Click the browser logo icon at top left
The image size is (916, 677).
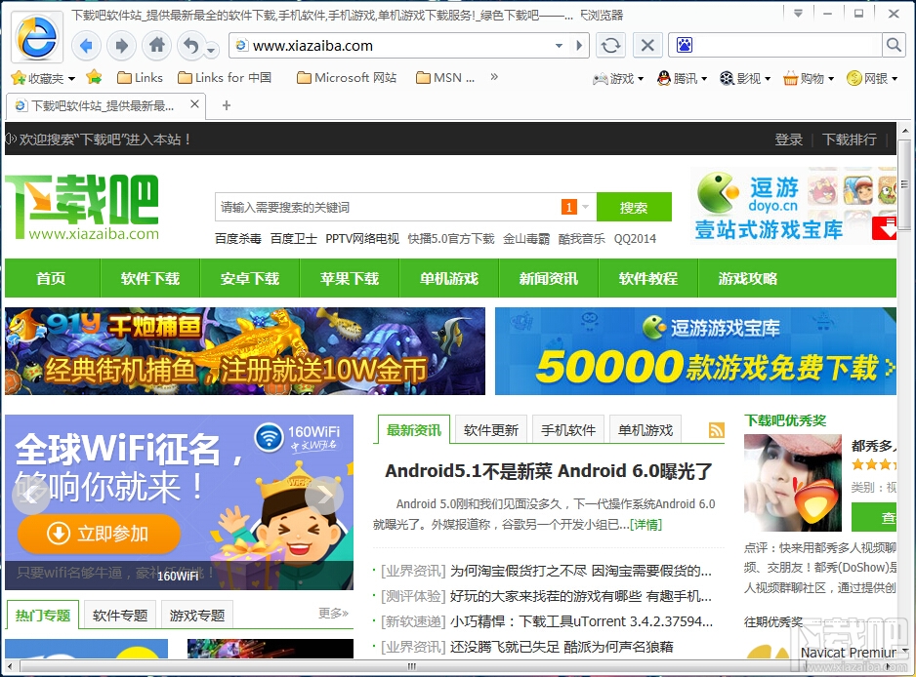37,38
